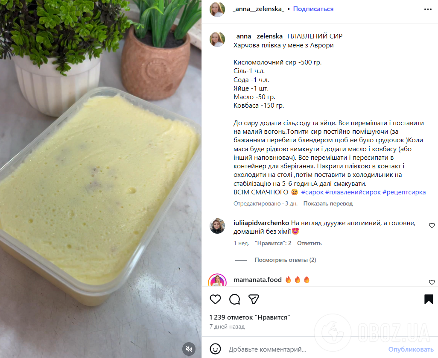438x358 pixels.
Task: Like the post with the heart icon
Action: pyautogui.click(x=215, y=299)
